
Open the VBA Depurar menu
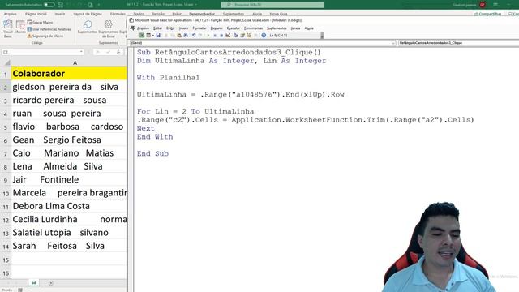coord(217,28)
